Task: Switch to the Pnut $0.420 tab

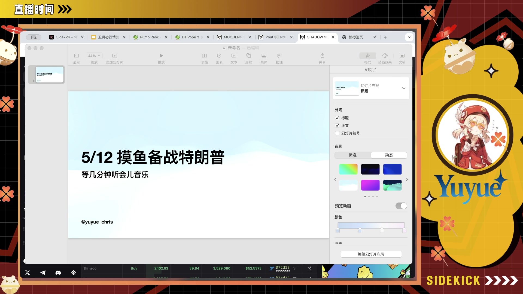Action: pyautogui.click(x=275, y=37)
